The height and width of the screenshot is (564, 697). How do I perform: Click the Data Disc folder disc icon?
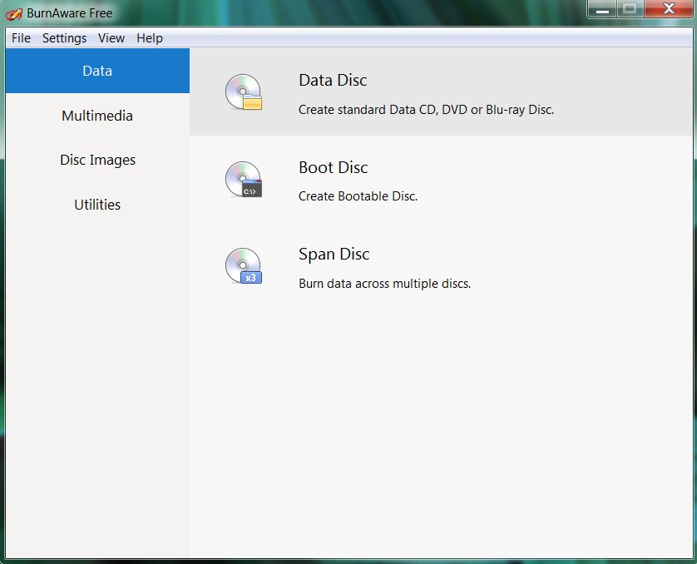coord(244,92)
